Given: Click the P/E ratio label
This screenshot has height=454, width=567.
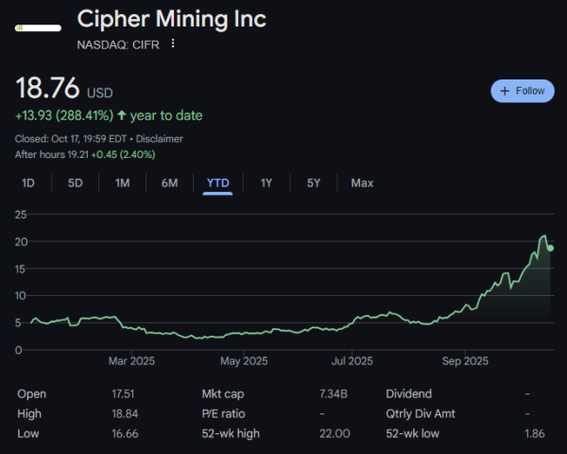Looking at the screenshot, I should click(x=225, y=413).
